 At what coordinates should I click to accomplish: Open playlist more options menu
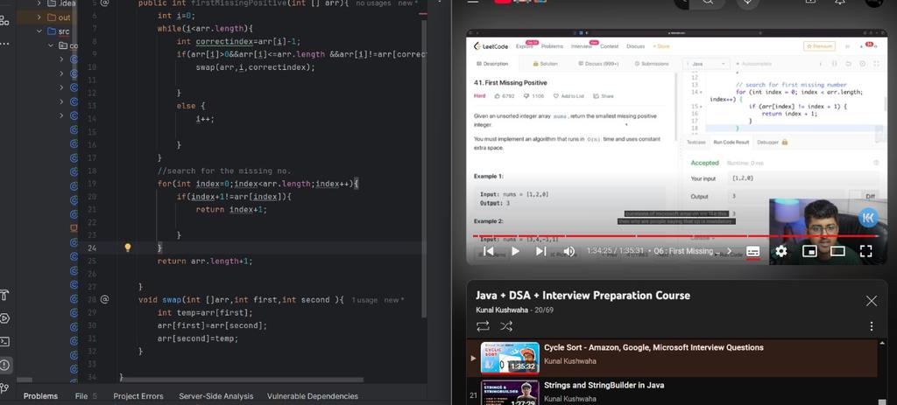pyautogui.click(x=872, y=326)
